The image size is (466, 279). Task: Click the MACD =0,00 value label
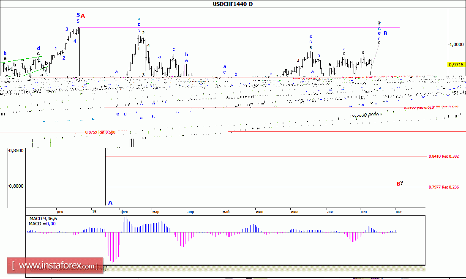[43, 224]
